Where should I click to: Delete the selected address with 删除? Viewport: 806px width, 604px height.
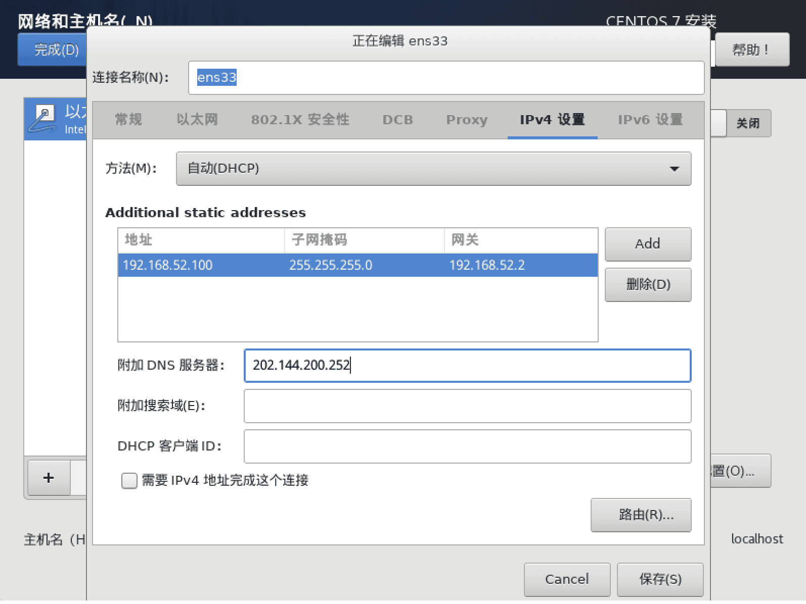648,284
